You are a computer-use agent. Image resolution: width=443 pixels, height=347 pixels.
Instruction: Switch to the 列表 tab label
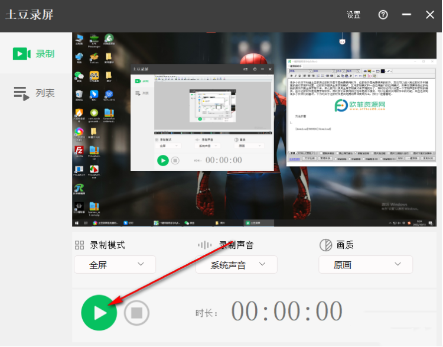[45, 93]
